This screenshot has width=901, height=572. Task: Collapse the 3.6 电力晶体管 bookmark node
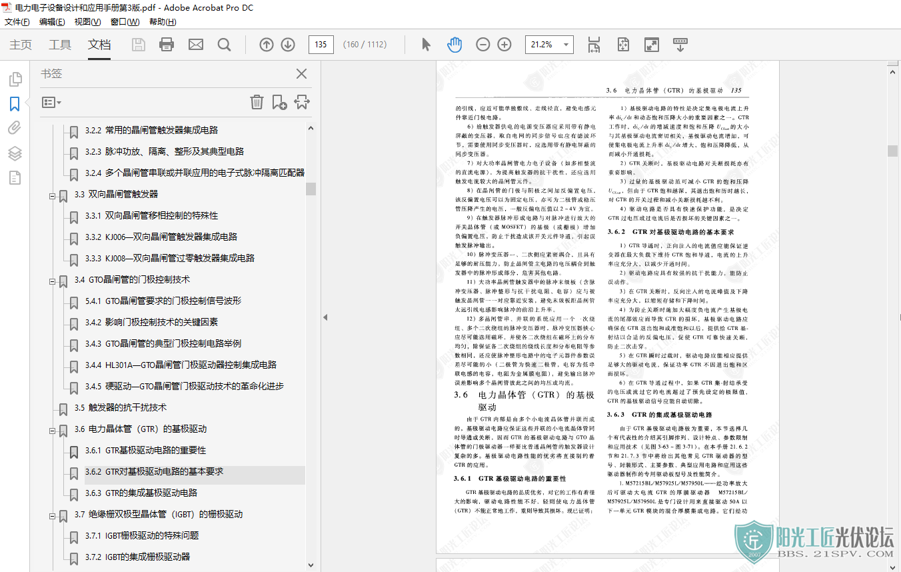click(53, 431)
